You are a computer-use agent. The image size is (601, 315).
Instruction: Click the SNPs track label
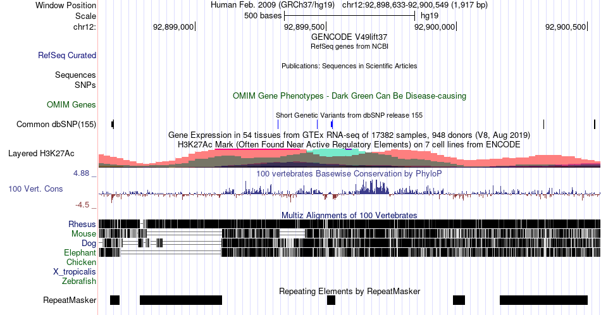85,85
